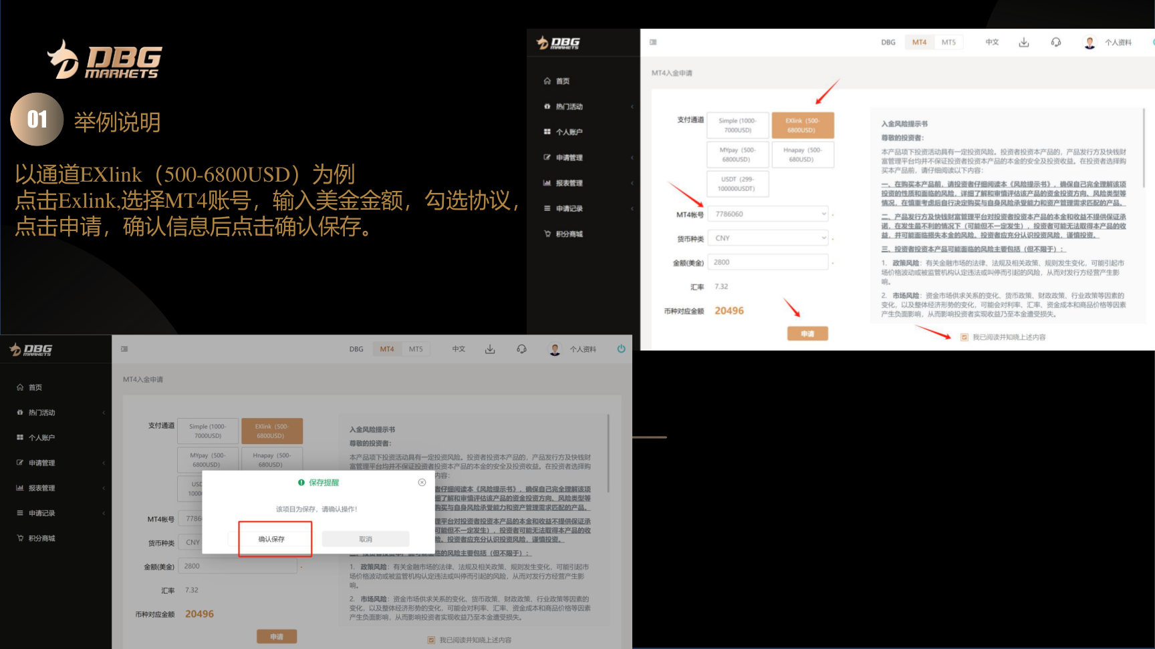
Task: Click 积分商城 cart icon in arrow-annotated screenshot
Action: pos(547,234)
